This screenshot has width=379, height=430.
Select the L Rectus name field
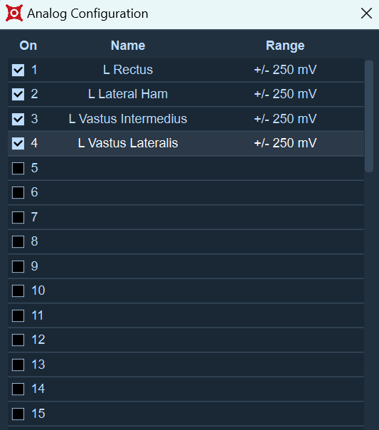[x=128, y=70]
